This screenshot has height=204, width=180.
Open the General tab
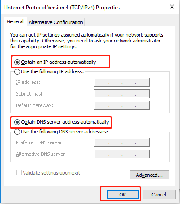click(x=15, y=22)
